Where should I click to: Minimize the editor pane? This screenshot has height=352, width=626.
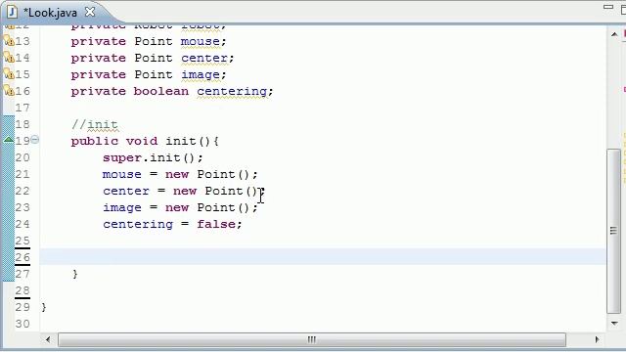608,7
